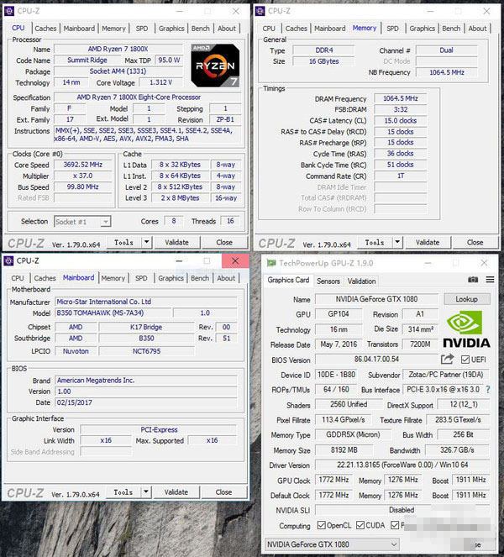The height and width of the screenshot is (557, 504).
Task: Click Close button in Memory window
Action: (475, 242)
